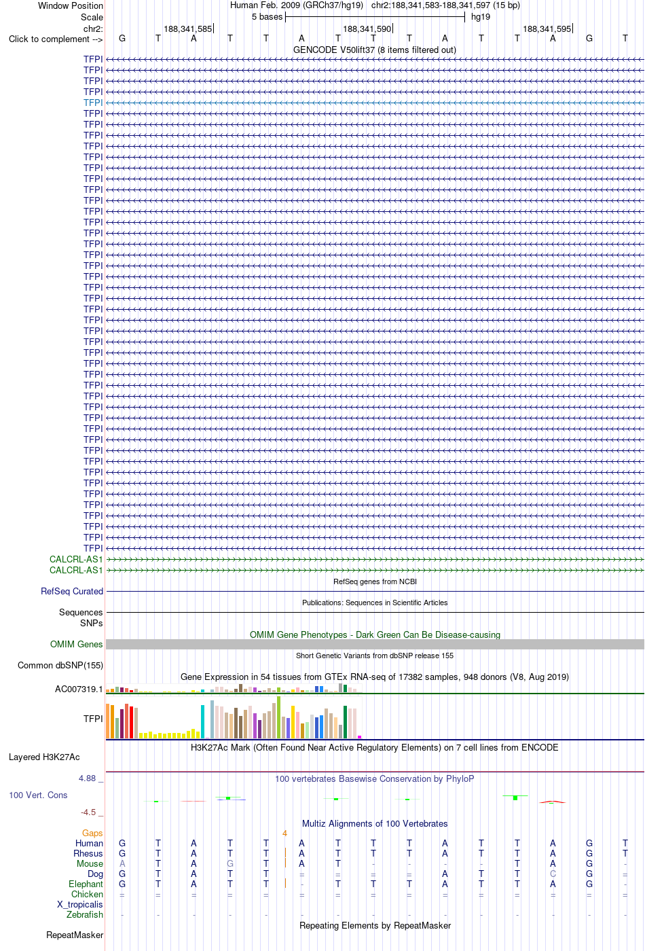The width and height of the screenshot is (645, 951).
Task: Click the OMIM Genes label
Action: tap(77, 644)
